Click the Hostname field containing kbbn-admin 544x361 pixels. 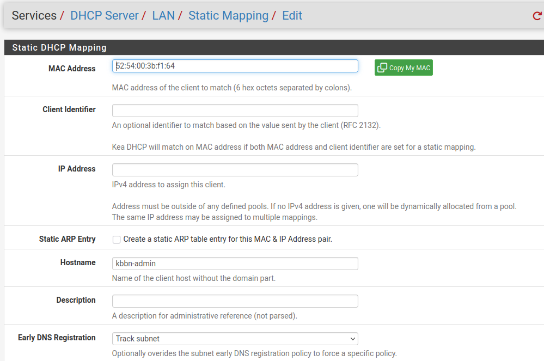pyautogui.click(x=235, y=264)
